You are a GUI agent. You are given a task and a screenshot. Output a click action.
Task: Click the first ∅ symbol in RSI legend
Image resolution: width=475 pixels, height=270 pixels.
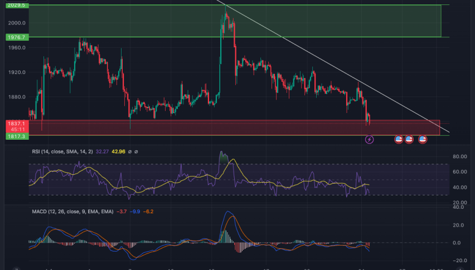coord(130,152)
